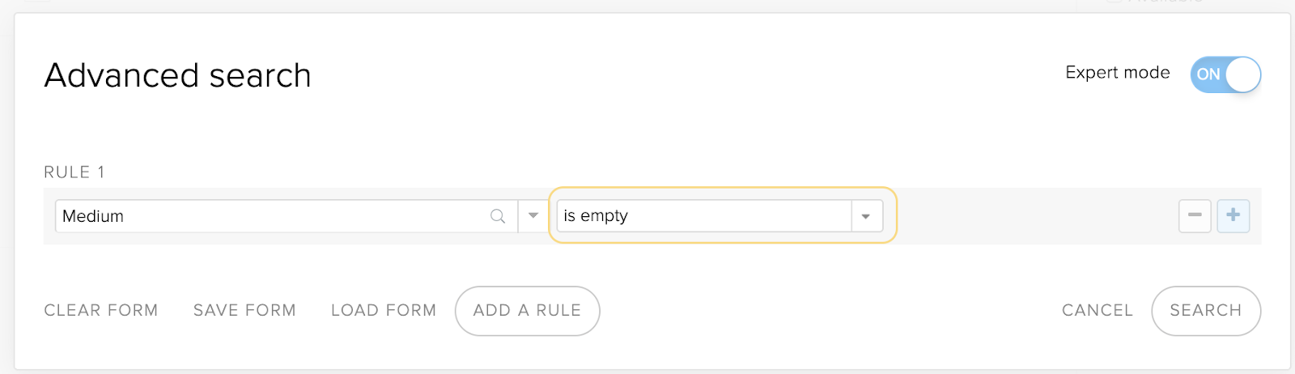Click the arrow icon beside Medium field
This screenshot has width=1295, height=374.
tap(533, 216)
